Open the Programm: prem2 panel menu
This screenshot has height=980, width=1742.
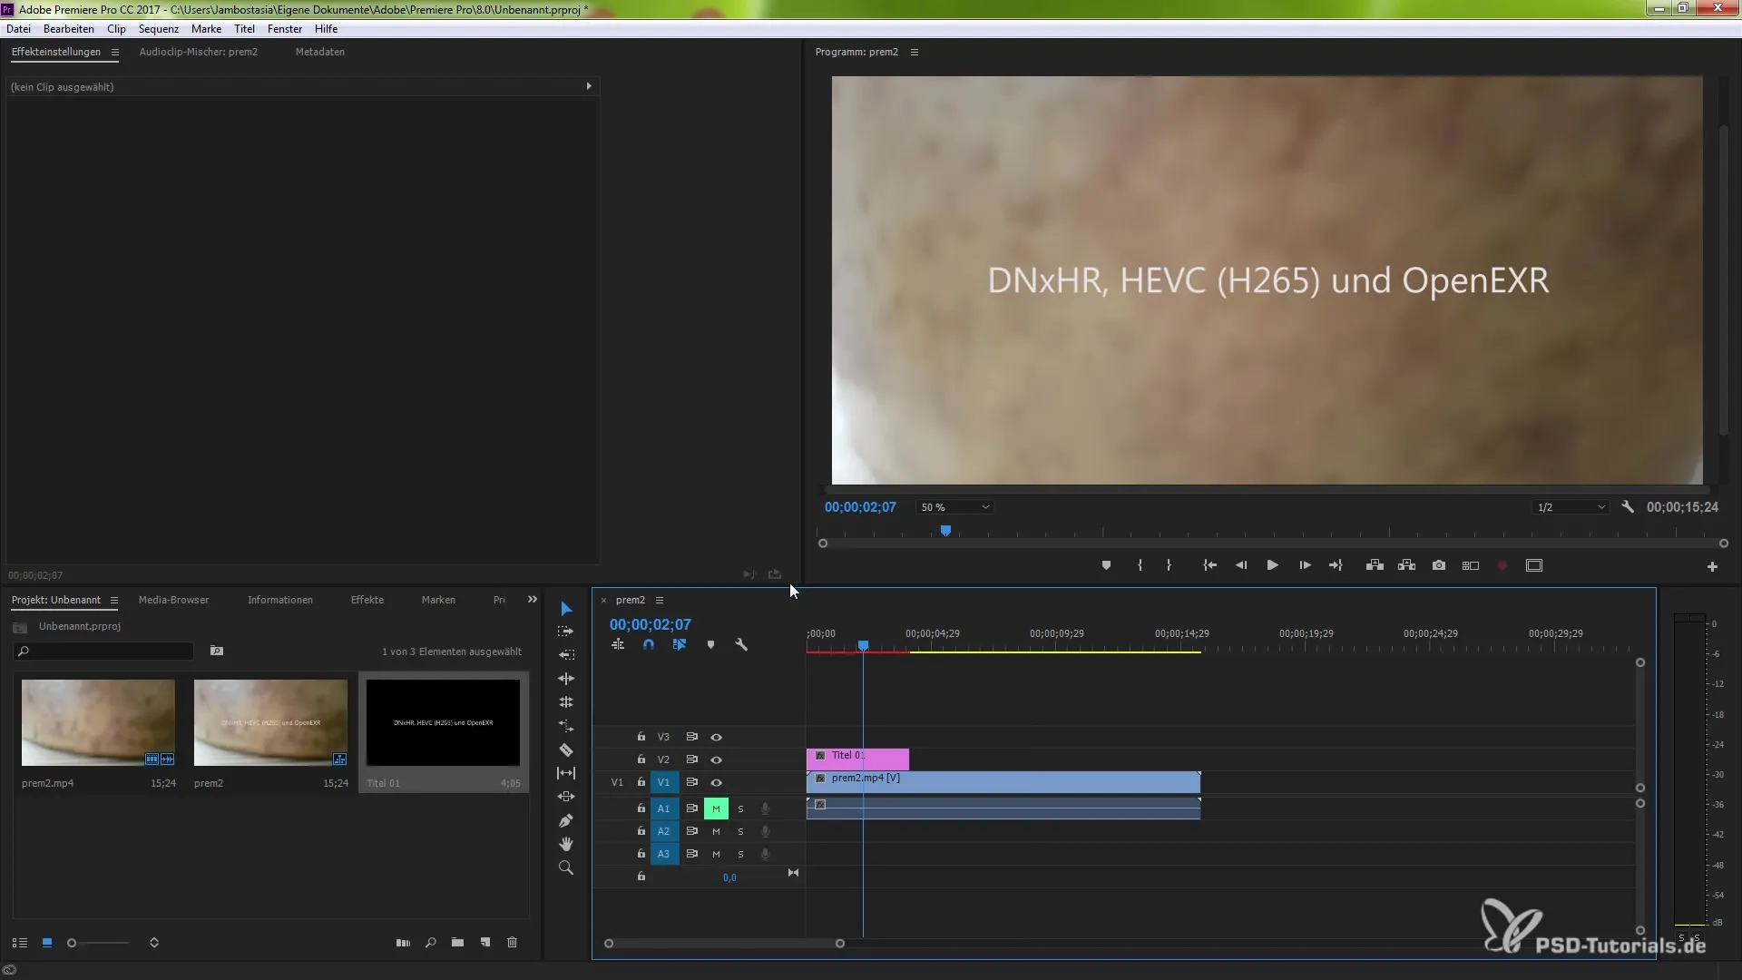915,53
